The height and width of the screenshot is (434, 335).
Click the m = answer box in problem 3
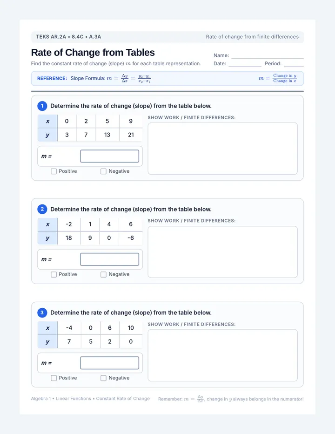(x=109, y=363)
